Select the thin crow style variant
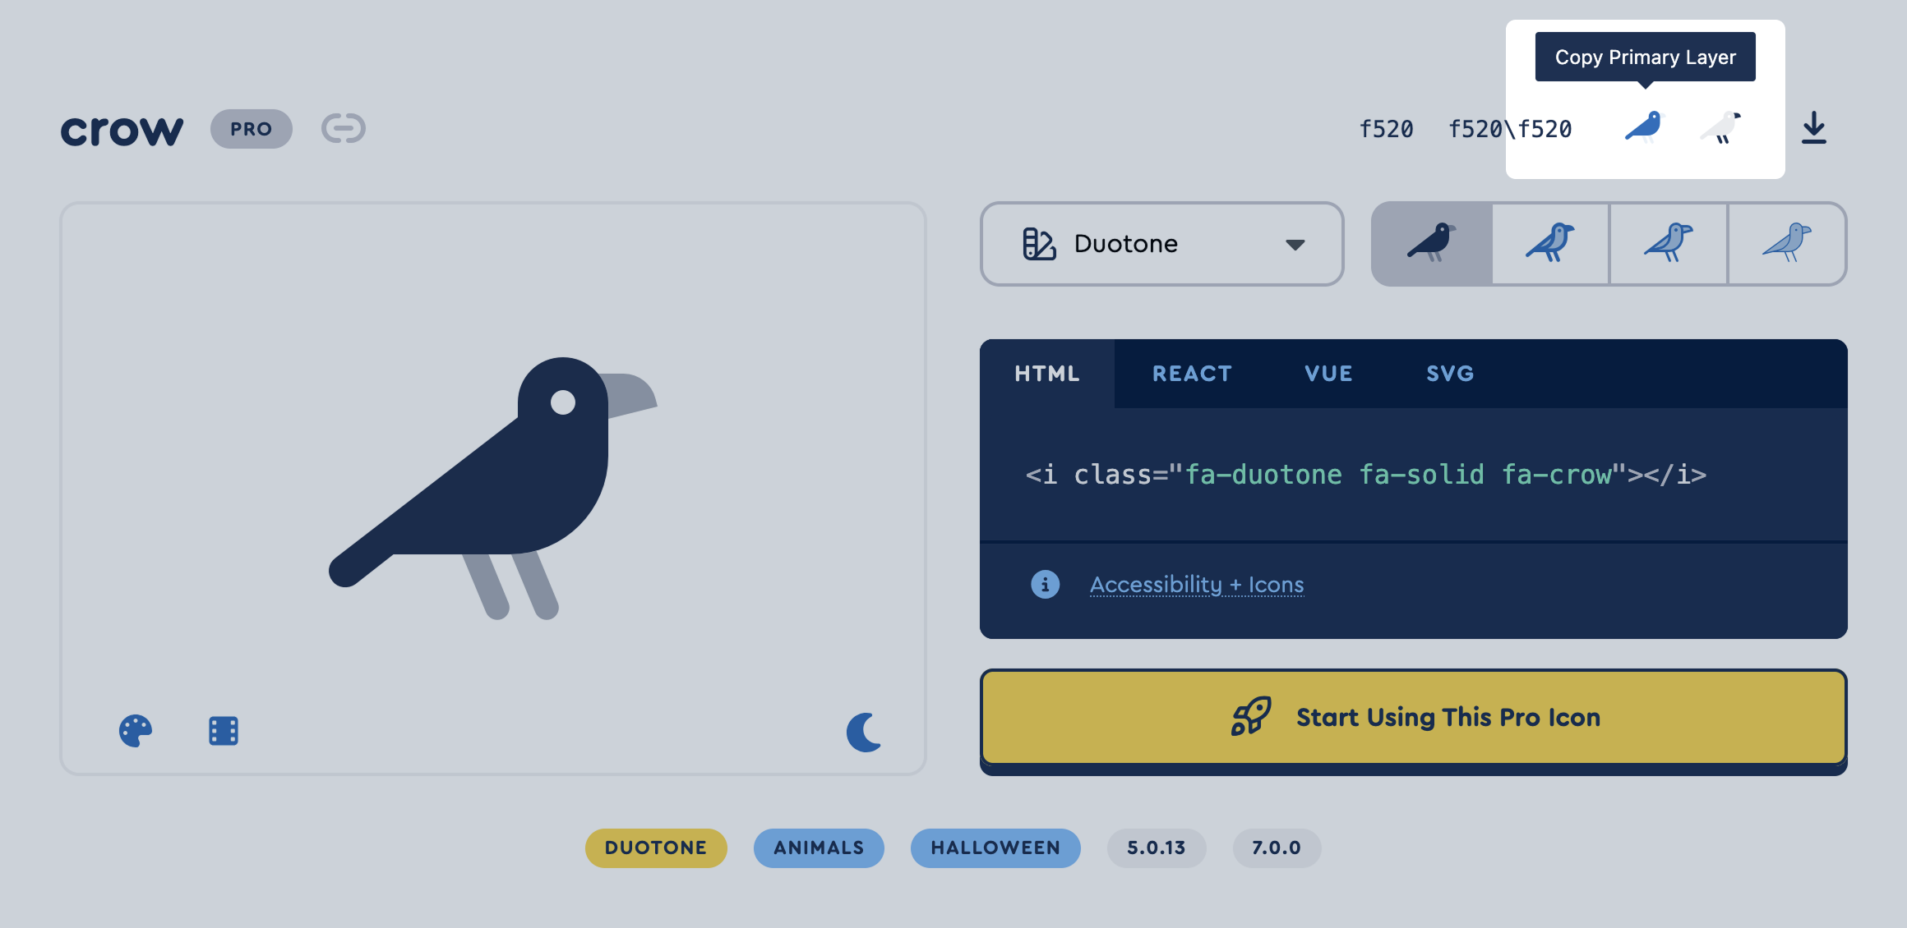 point(1787,243)
